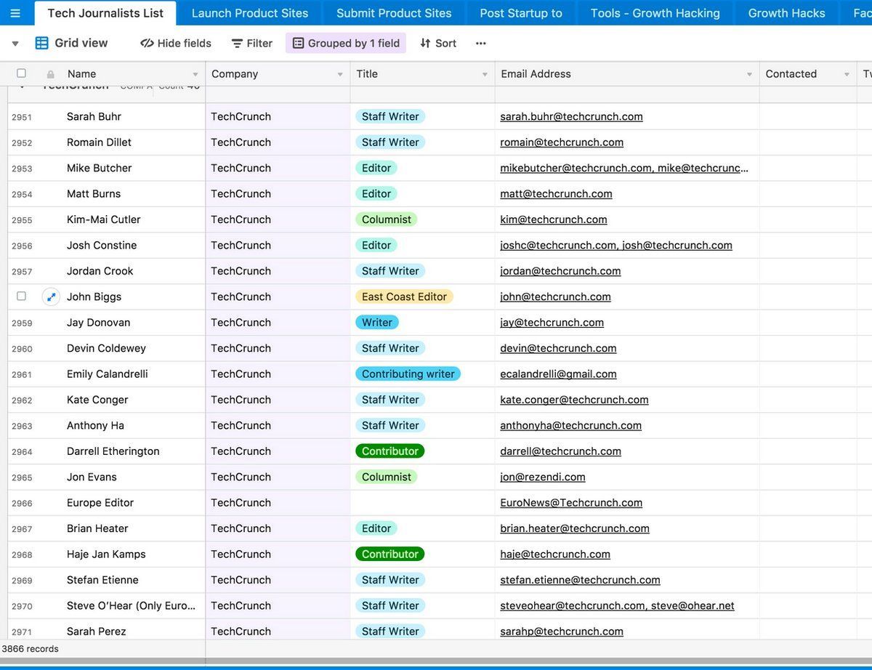Open the view switcher dropdown arrow
This screenshot has height=670, width=872.
coord(15,44)
